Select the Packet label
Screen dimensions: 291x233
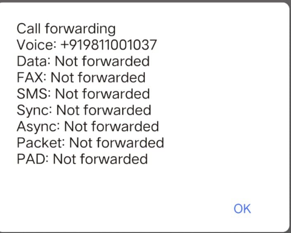(40, 143)
